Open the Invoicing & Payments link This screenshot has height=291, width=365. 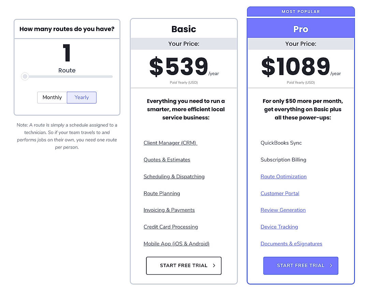[169, 210]
